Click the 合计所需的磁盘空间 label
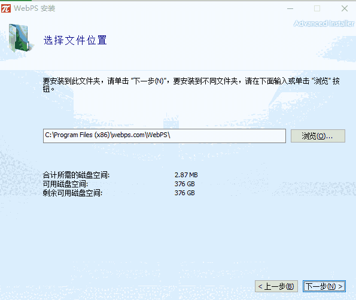Screen dimensions: 356x300 coord(77,175)
